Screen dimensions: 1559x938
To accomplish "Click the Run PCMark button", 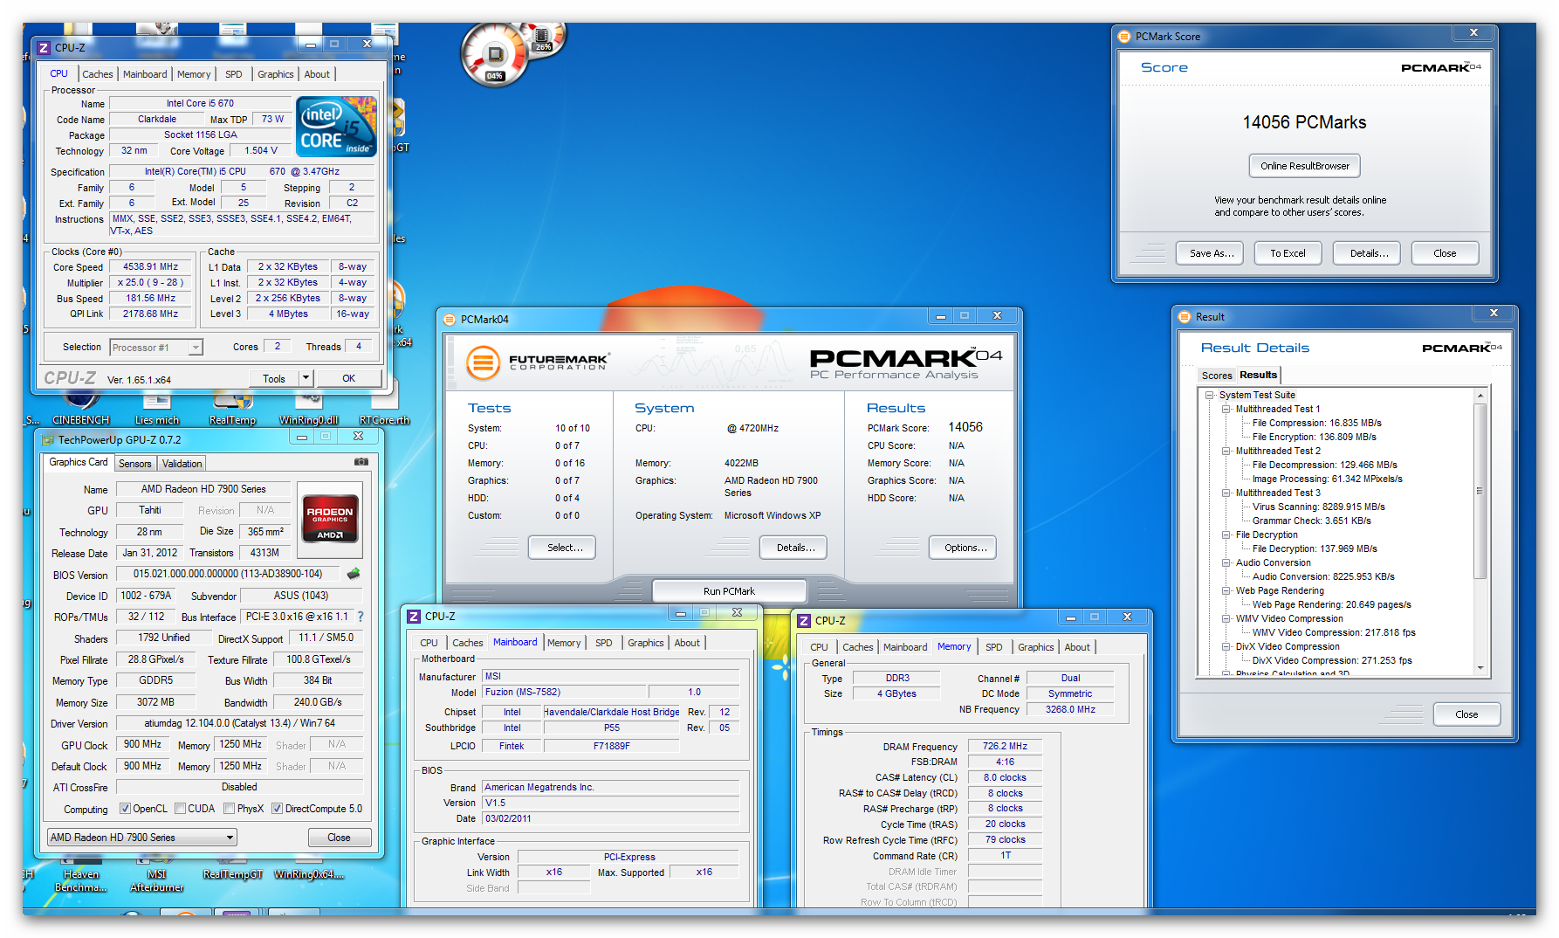I will 729,591.
